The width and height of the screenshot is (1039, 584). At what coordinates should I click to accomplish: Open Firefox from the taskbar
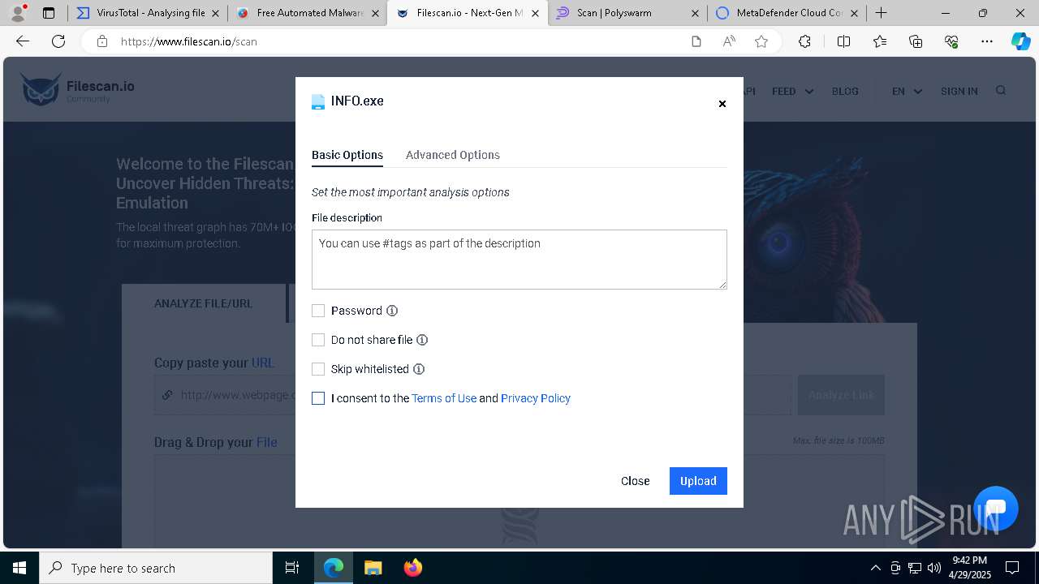pyautogui.click(x=412, y=568)
